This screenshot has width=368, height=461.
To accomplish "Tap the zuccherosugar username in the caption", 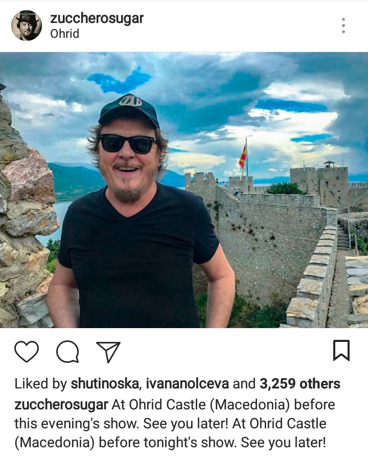I will coord(61,405).
